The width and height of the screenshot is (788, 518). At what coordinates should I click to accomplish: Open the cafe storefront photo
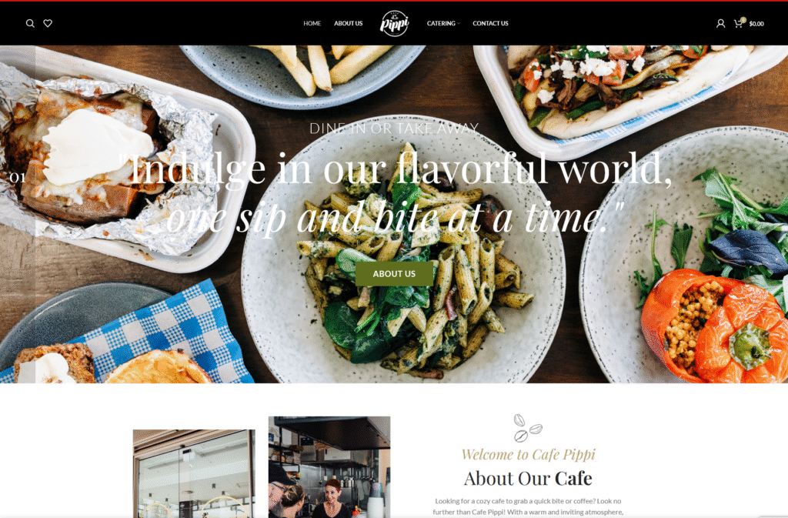(x=194, y=473)
